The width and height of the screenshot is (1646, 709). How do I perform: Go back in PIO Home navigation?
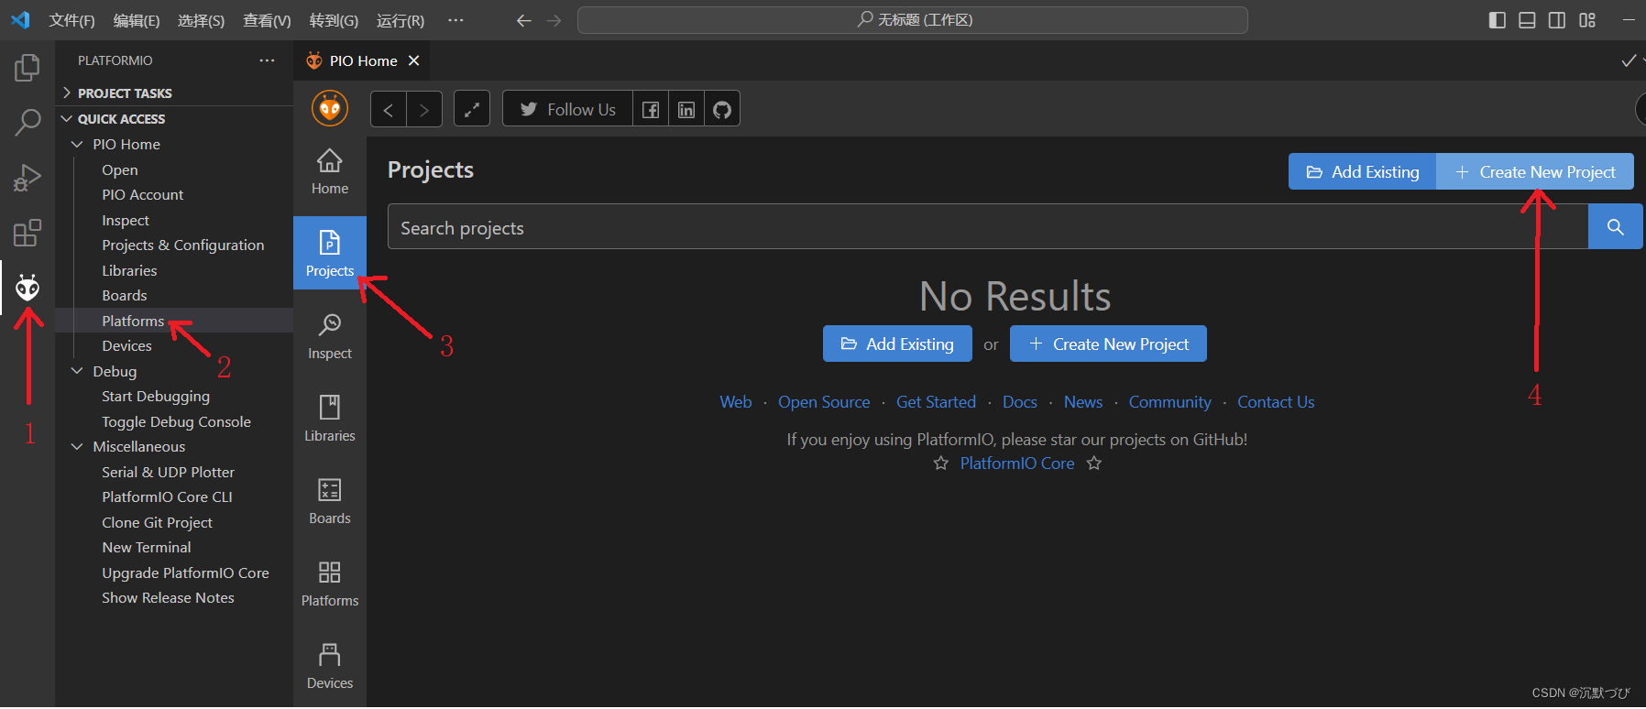click(389, 110)
